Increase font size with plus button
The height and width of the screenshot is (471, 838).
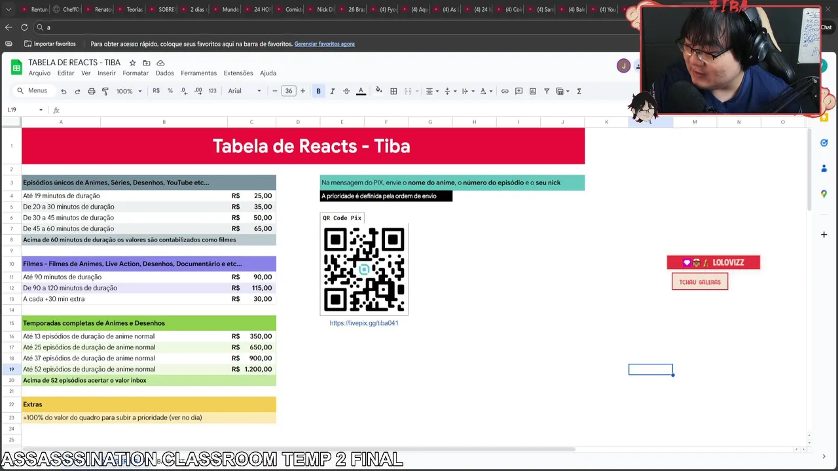click(x=302, y=91)
